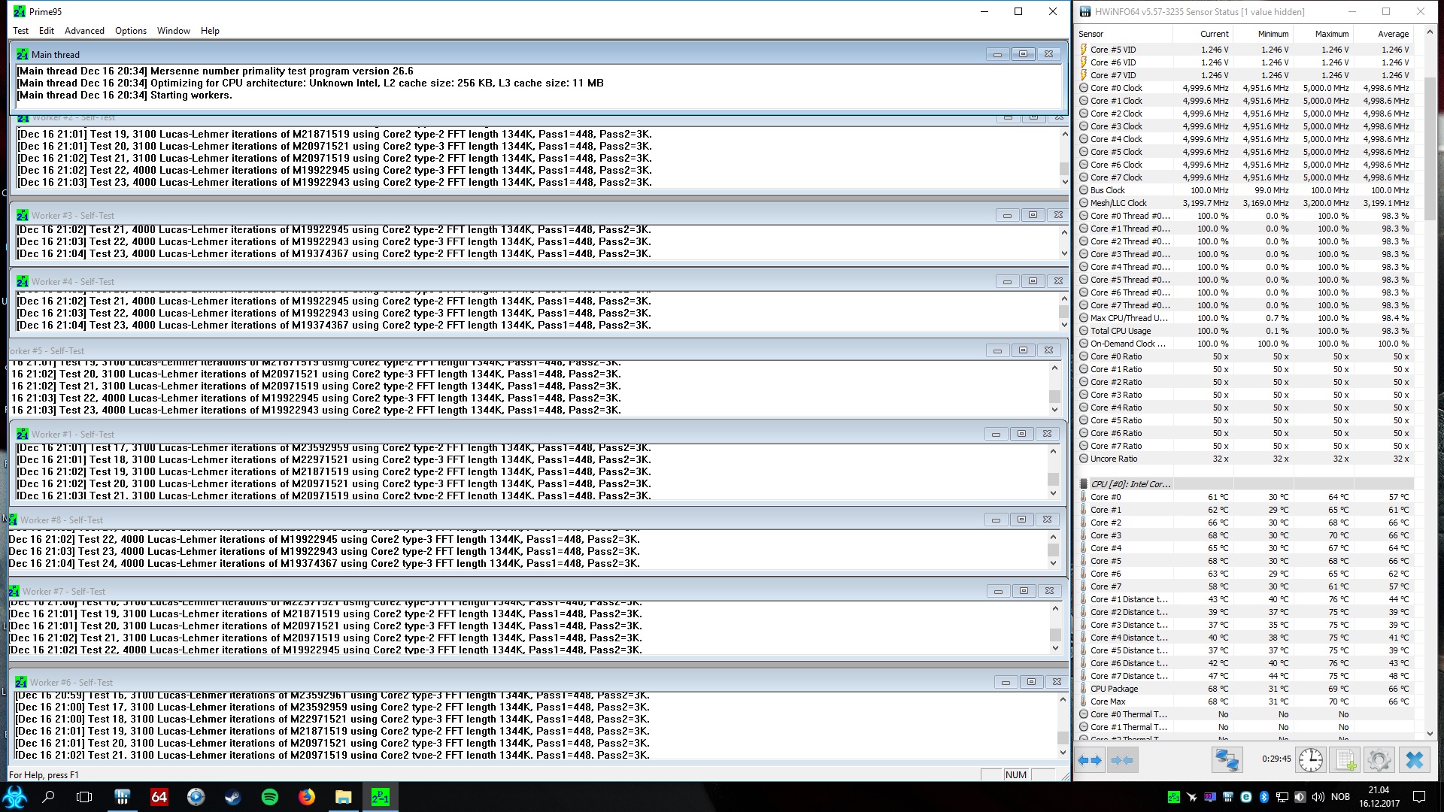The width and height of the screenshot is (1444, 812).
Task: Click scroll-up arrow in Worker #2 window
Action: pos(1064,134)
